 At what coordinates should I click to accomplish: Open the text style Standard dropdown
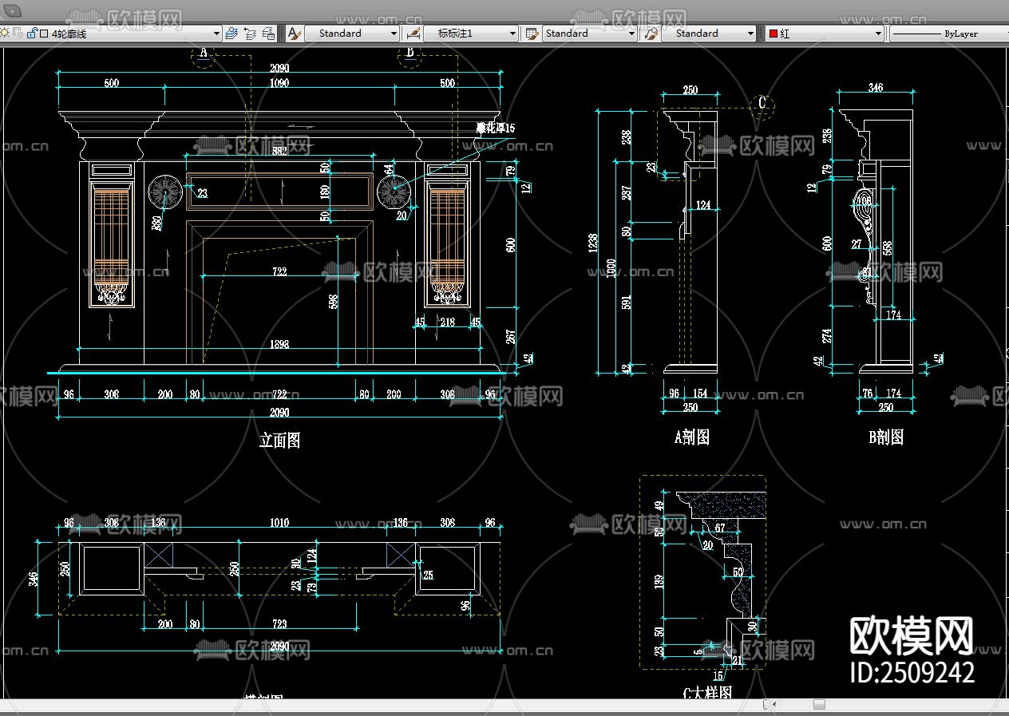pyautogui.click(x=394, y=34)
